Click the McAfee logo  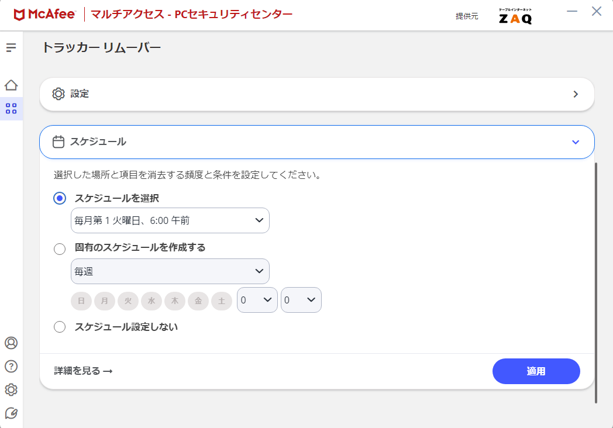[x=44, y=15]
